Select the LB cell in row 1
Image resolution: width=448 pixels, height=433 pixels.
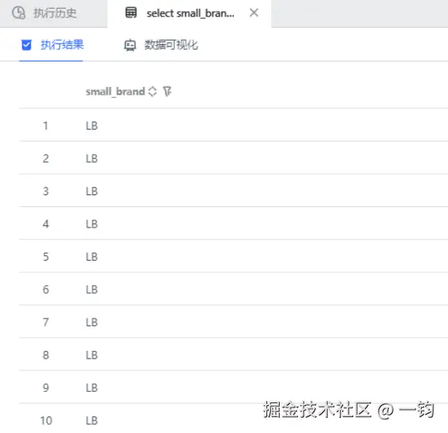(x=92, y=126)
